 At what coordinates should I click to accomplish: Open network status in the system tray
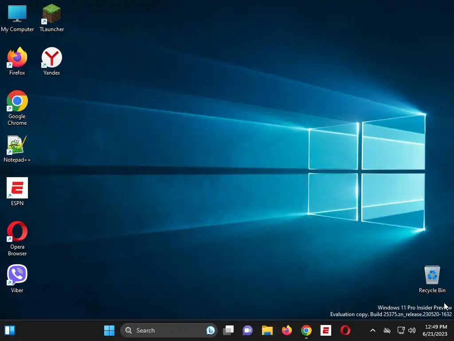pos(401,330)
